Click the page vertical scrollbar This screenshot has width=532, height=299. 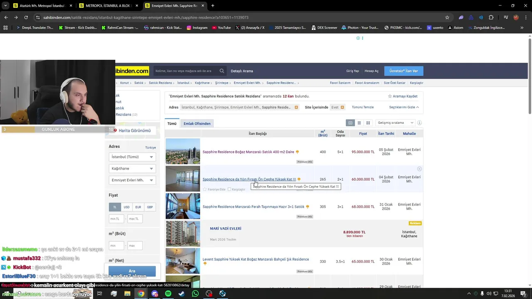[530, 76]
